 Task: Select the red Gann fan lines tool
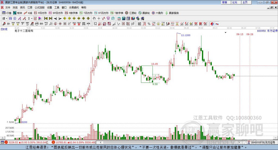(100, 24)
